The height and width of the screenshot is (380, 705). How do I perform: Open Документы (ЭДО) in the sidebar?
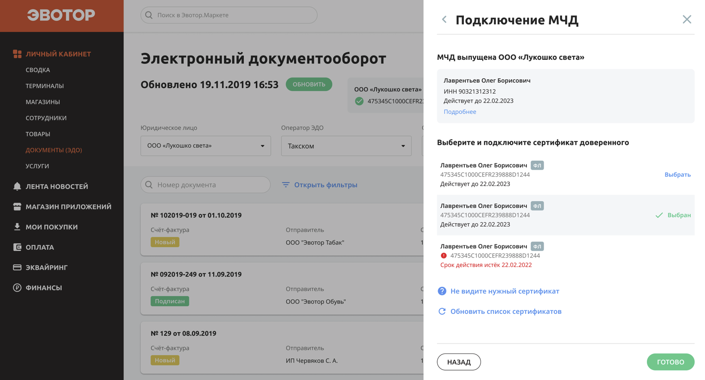tap(54, 150)
